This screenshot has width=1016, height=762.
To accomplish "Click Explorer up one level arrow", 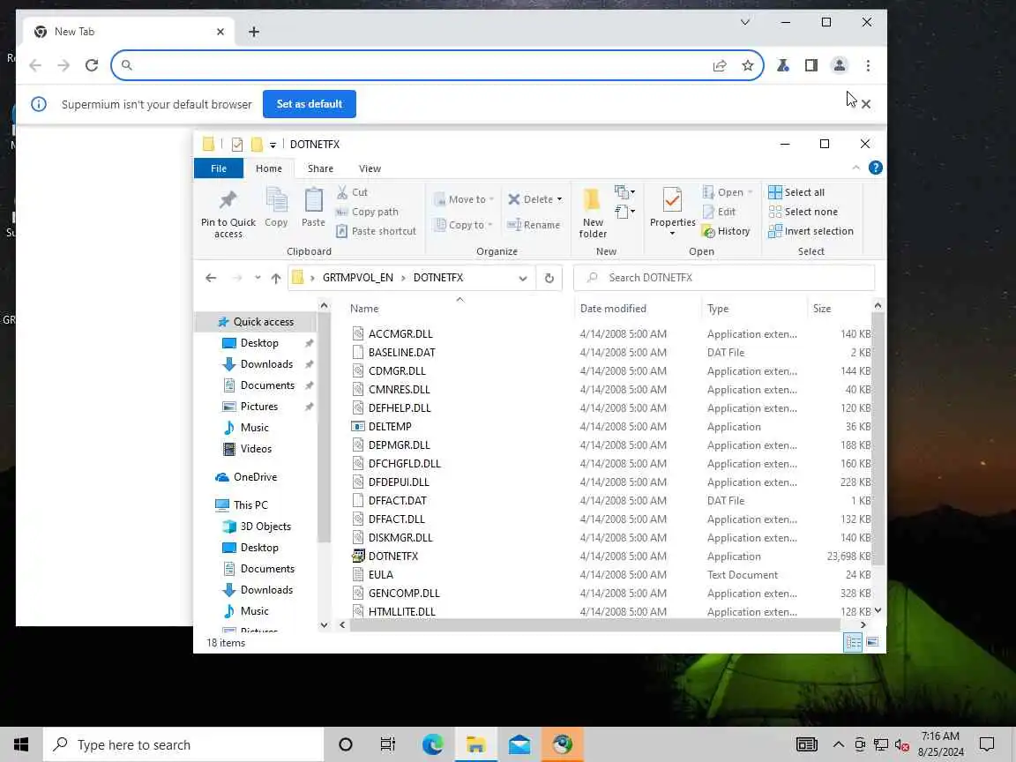I will 276,278.
